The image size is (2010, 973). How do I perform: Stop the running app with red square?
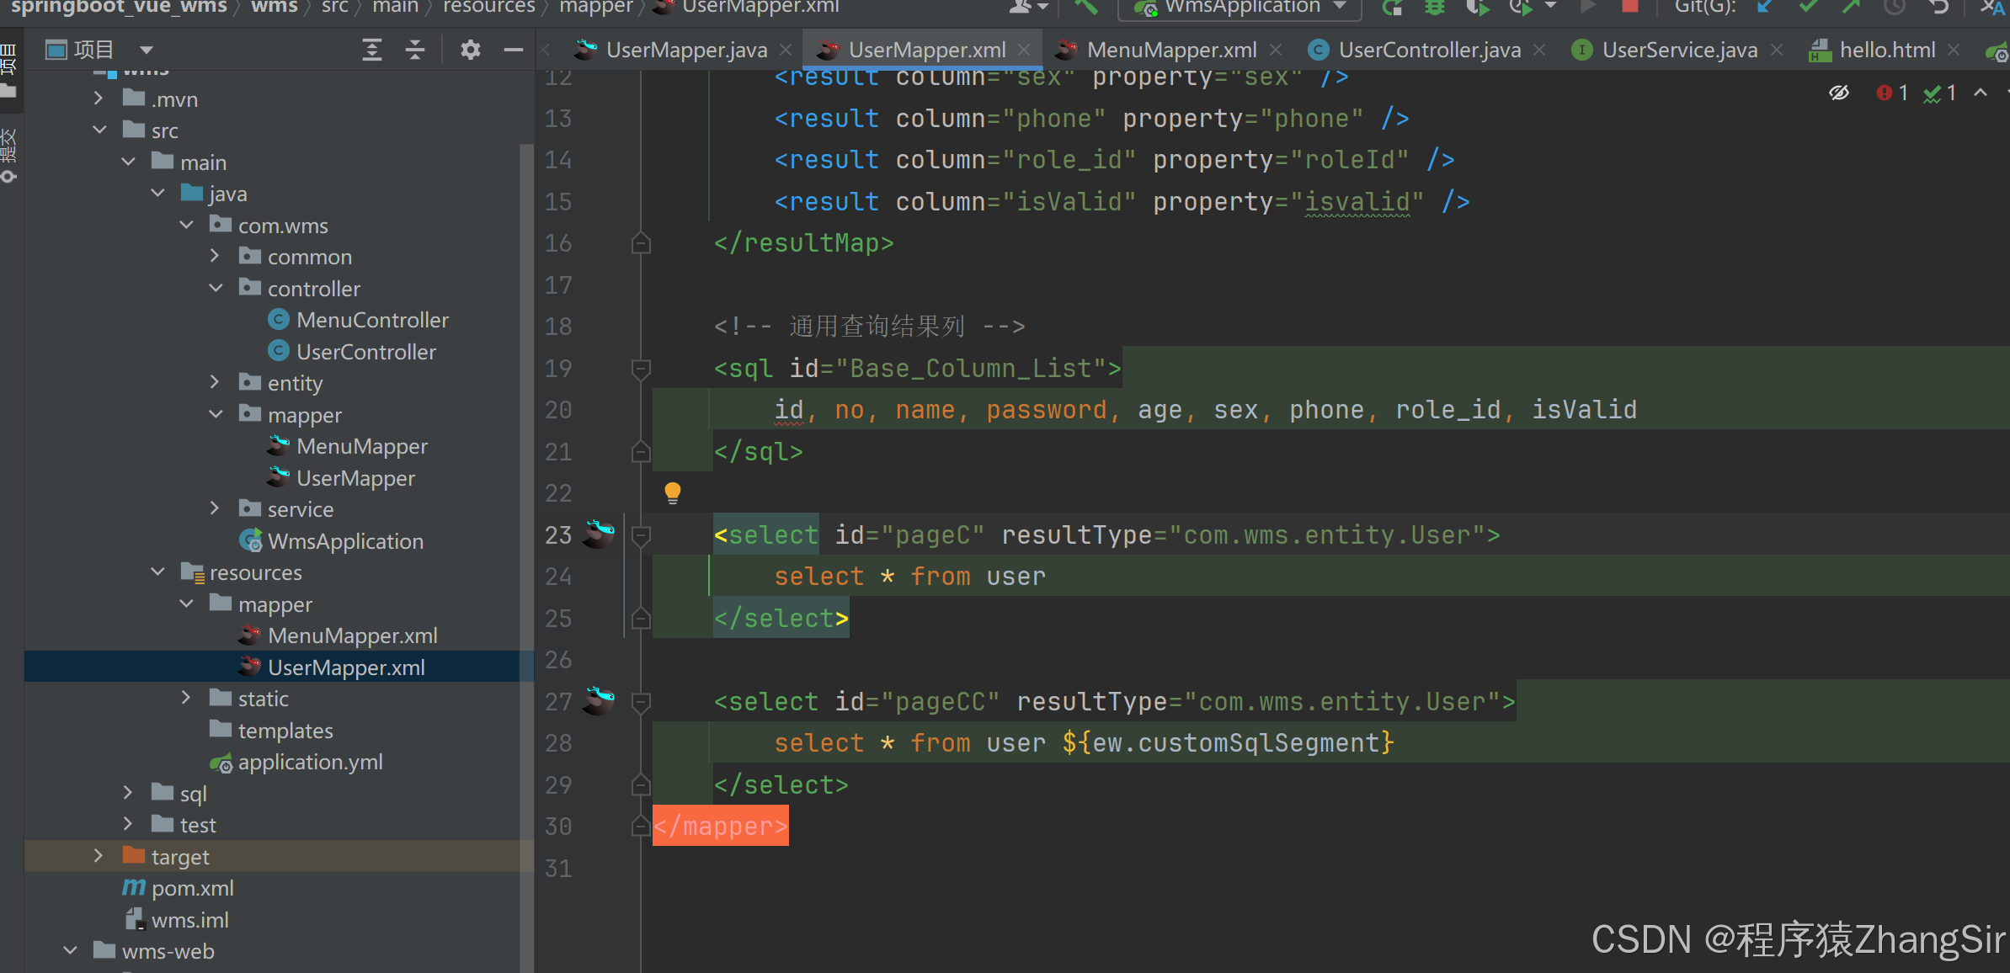[x=1629, y=7]
